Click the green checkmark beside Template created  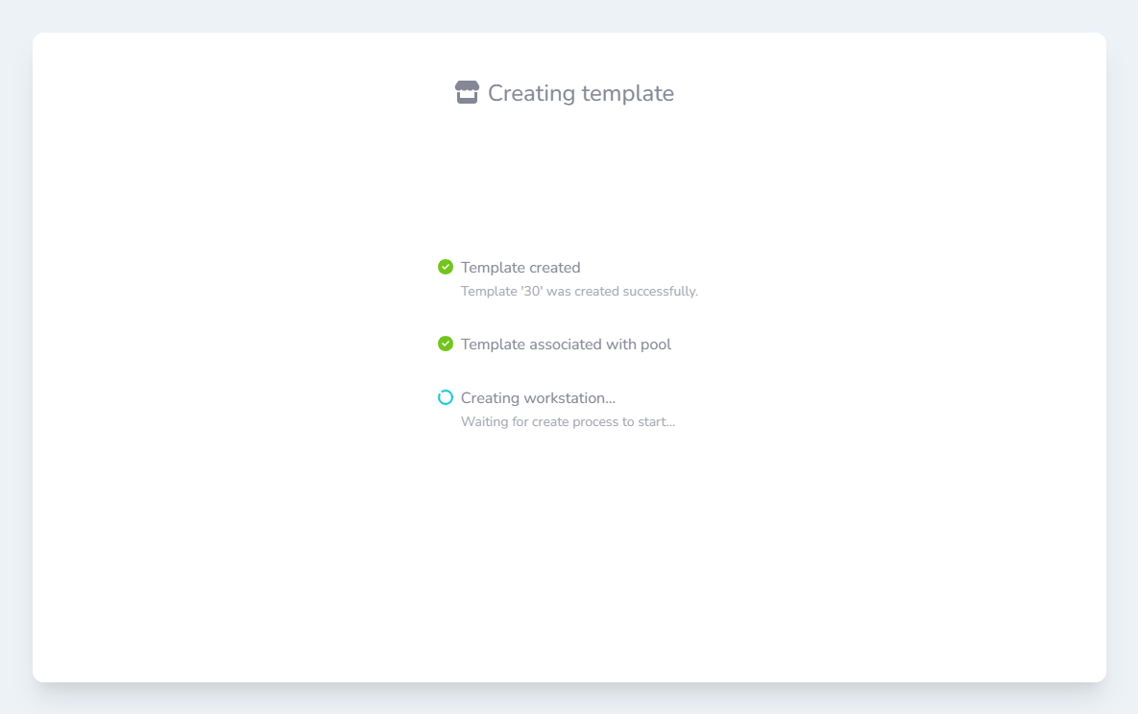(446, 267)
